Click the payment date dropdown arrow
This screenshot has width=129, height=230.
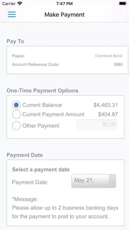pyautogui.click(x=112, y=180)
